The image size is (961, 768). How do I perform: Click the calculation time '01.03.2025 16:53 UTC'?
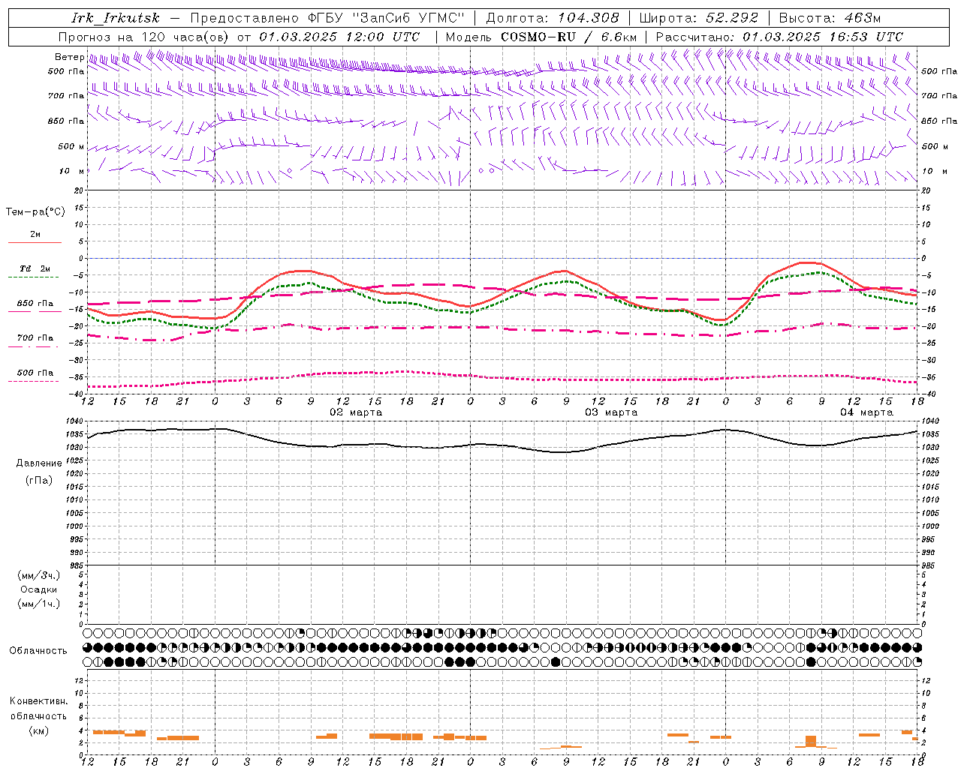click(823, 37)
